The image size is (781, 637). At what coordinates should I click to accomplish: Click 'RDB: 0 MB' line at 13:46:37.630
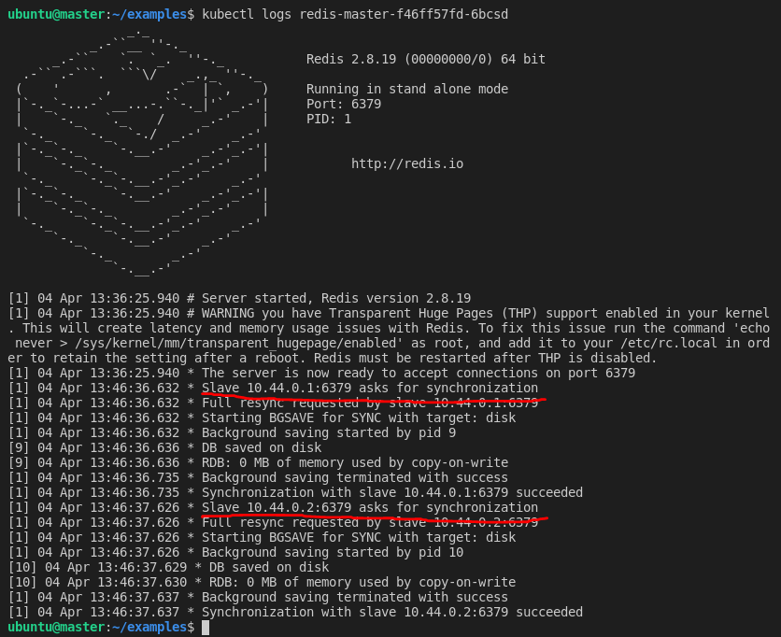[262, 582]
